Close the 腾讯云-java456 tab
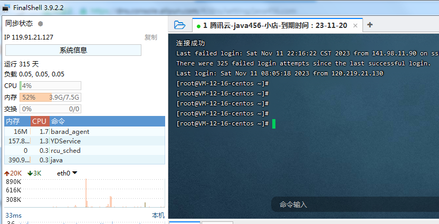Image resolution: width=439 pixels, height=224 pixels. coord(355,26)
